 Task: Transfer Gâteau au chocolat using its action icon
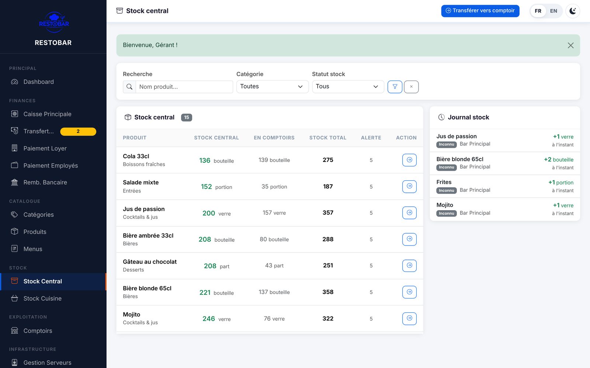(409, 266)
